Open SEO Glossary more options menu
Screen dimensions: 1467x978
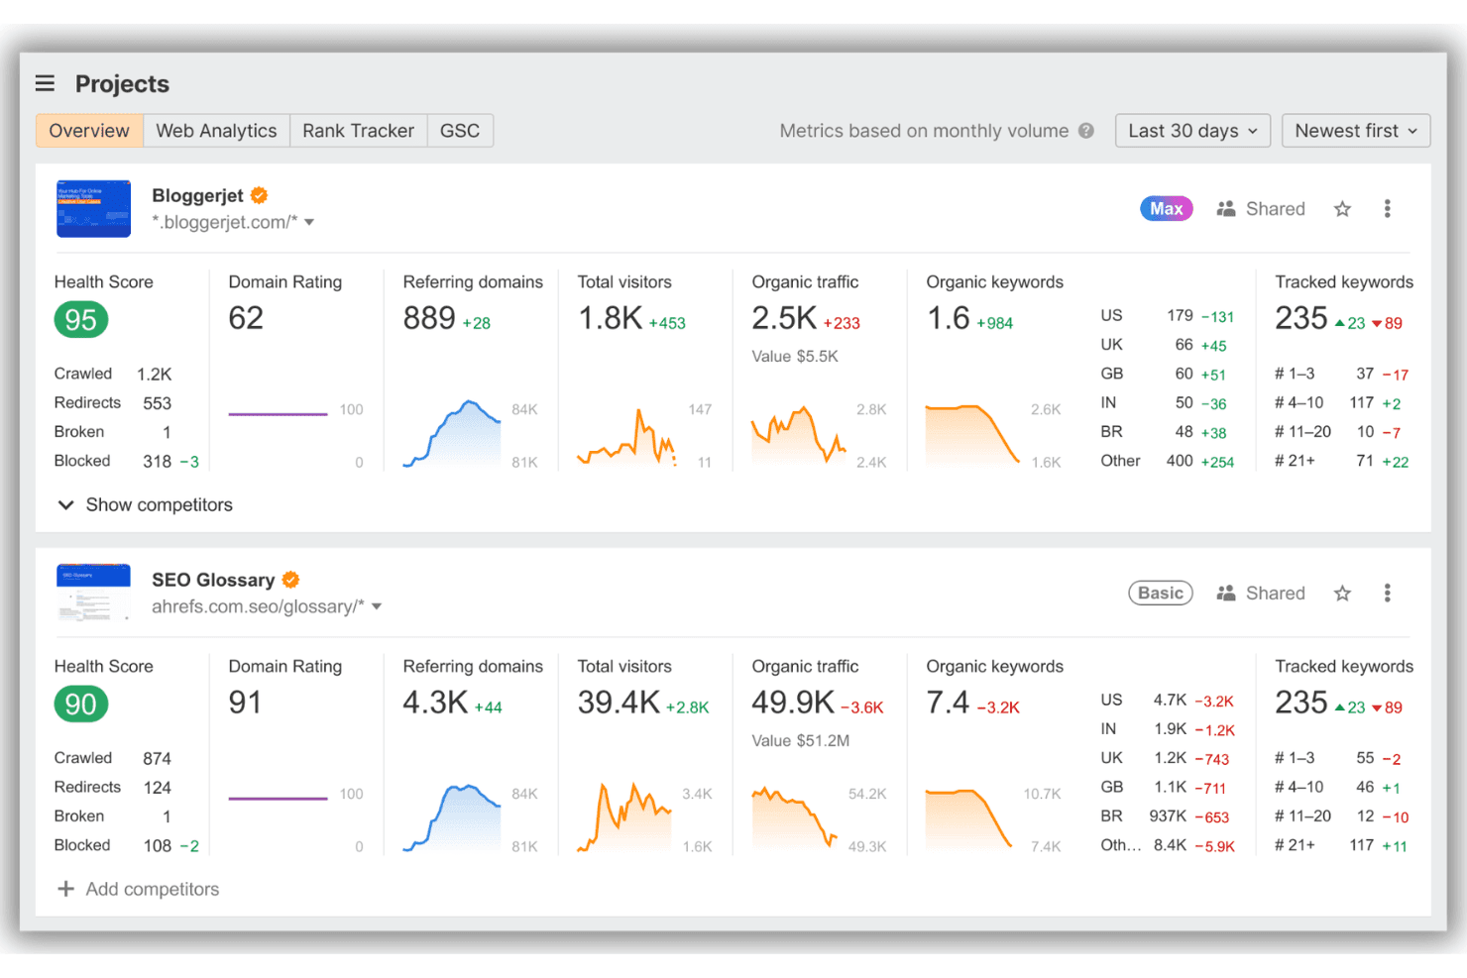(x=1387, y=594)
